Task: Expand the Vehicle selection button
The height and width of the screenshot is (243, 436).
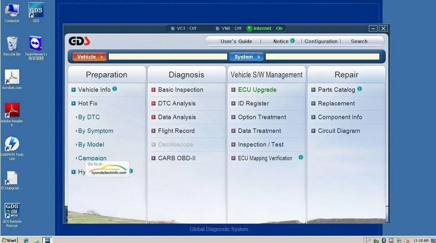Action: 89,57
